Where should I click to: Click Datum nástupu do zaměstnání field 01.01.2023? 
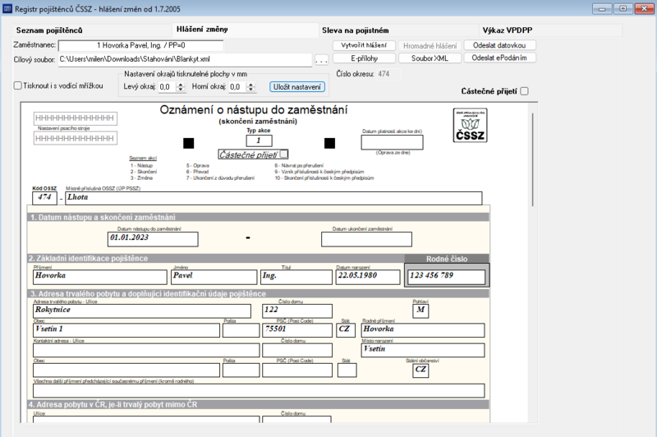[x=153, y=238]
